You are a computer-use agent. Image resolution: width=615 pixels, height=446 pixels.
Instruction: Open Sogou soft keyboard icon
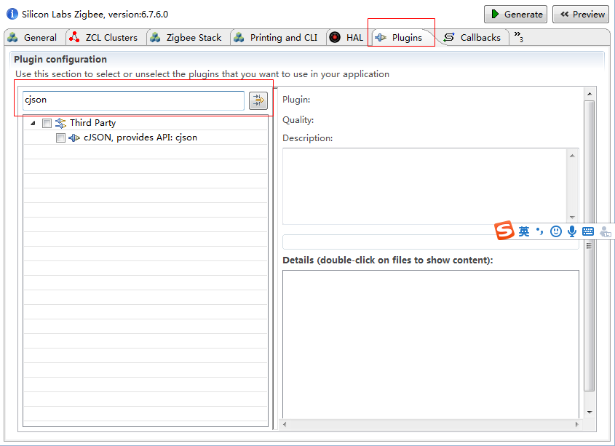pos(588,231)
